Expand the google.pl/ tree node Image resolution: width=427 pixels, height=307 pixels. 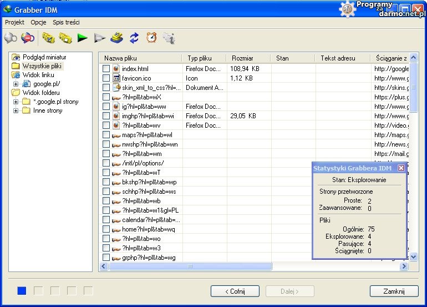tap(16, 84)
